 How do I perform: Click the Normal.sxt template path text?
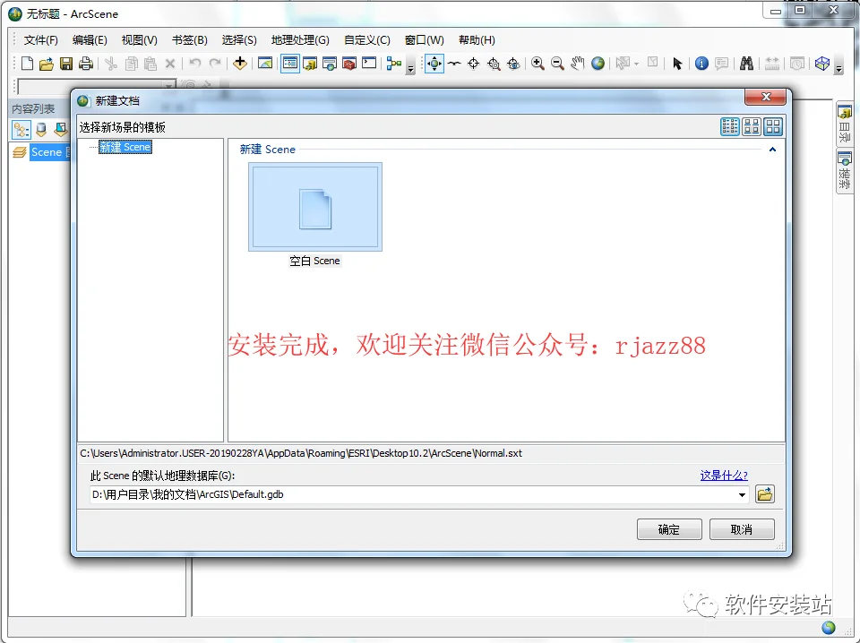pyautogui.click(x=301, y=453)
